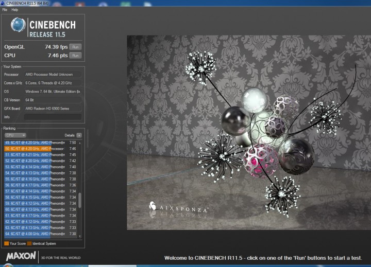The image size is (371, 267).
Task: Click the OS field showing Windows 7
Action: (53, 92)
